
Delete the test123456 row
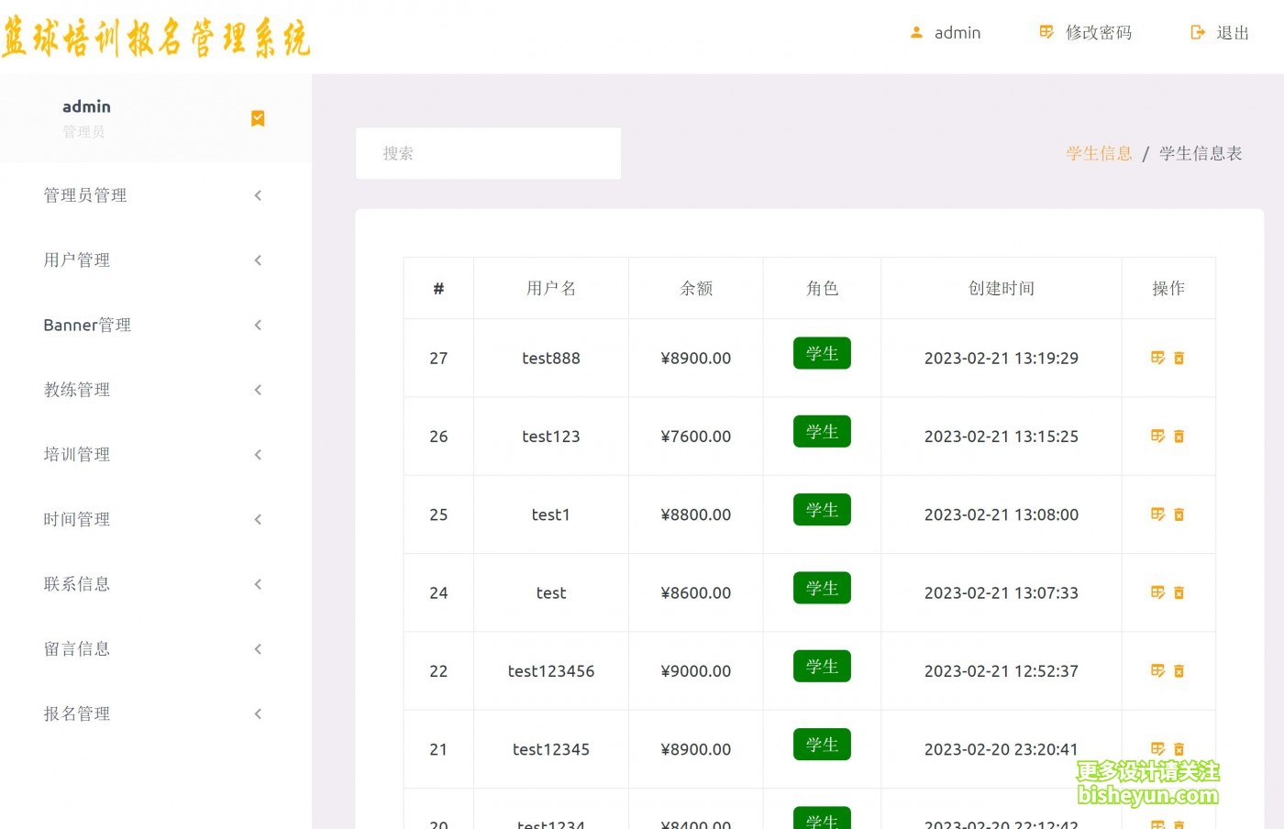(1179, 671)
